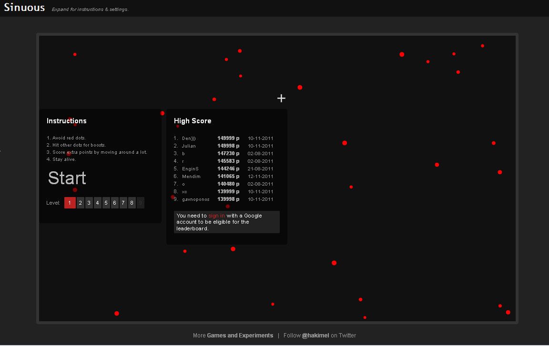Viewport: 549px width, 346px height.
Task: Select level 2
Action: [x=80, y=203]
